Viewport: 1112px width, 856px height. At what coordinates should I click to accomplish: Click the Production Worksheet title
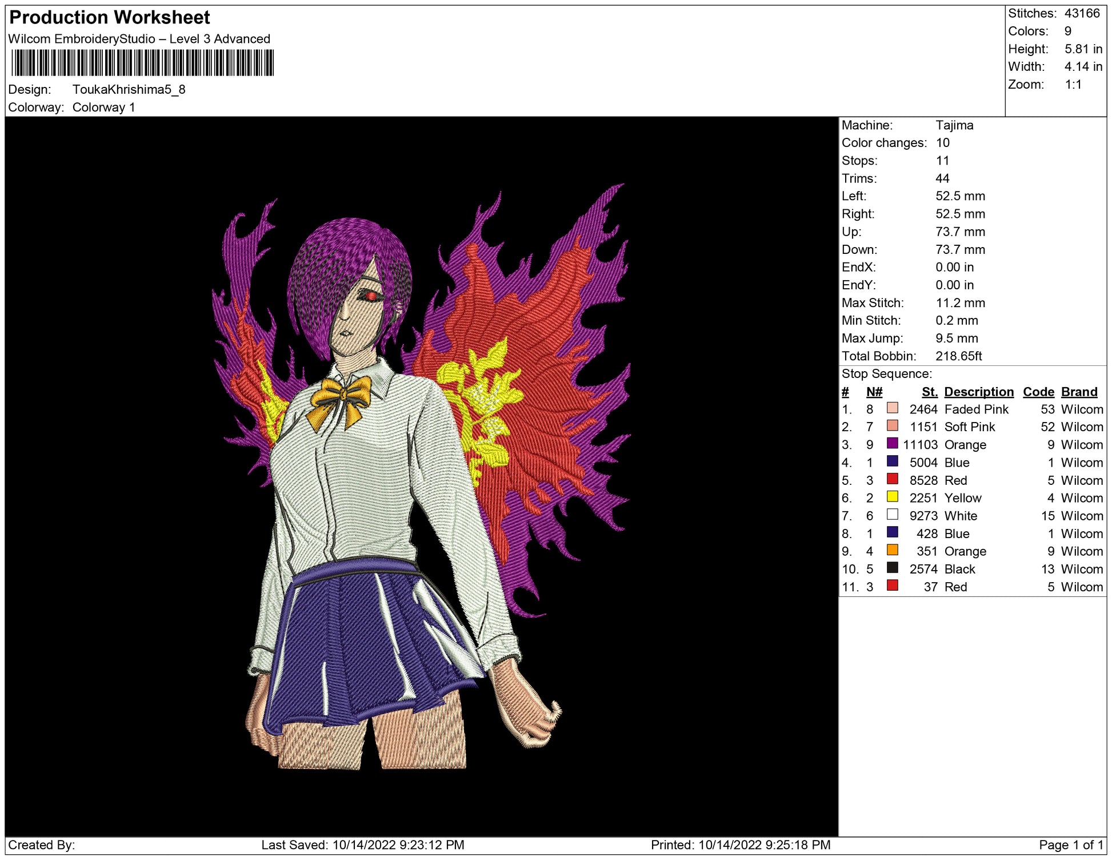coord(110,18)
